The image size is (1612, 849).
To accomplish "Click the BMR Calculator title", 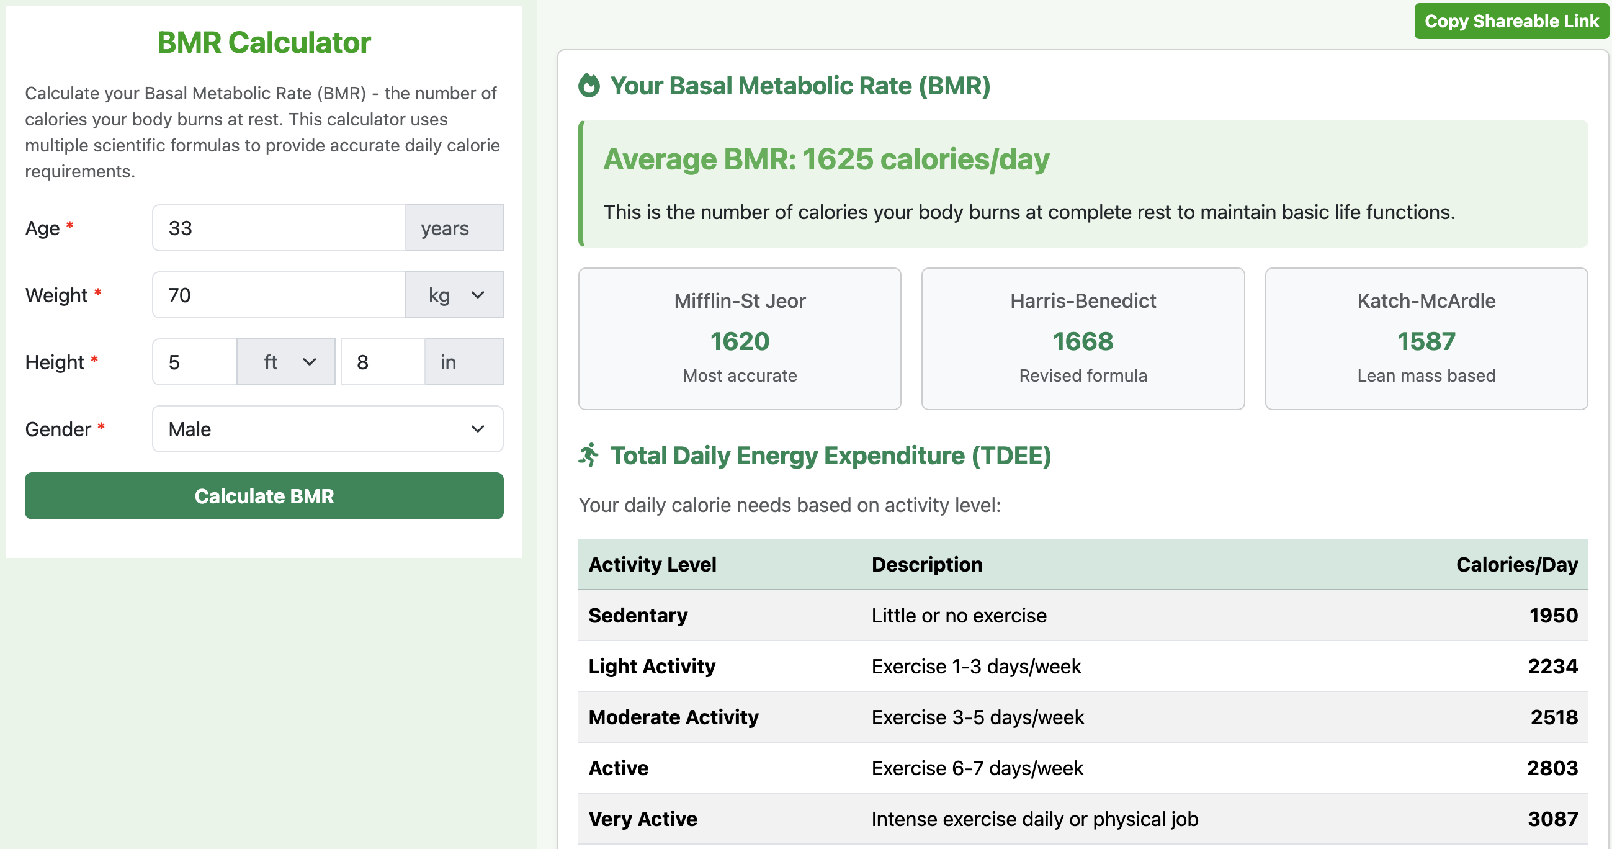I will (x=264, y=42).
